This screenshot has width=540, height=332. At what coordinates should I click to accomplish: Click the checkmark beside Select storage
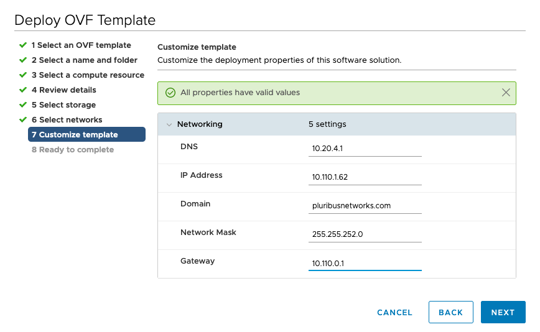coord(23,104)
